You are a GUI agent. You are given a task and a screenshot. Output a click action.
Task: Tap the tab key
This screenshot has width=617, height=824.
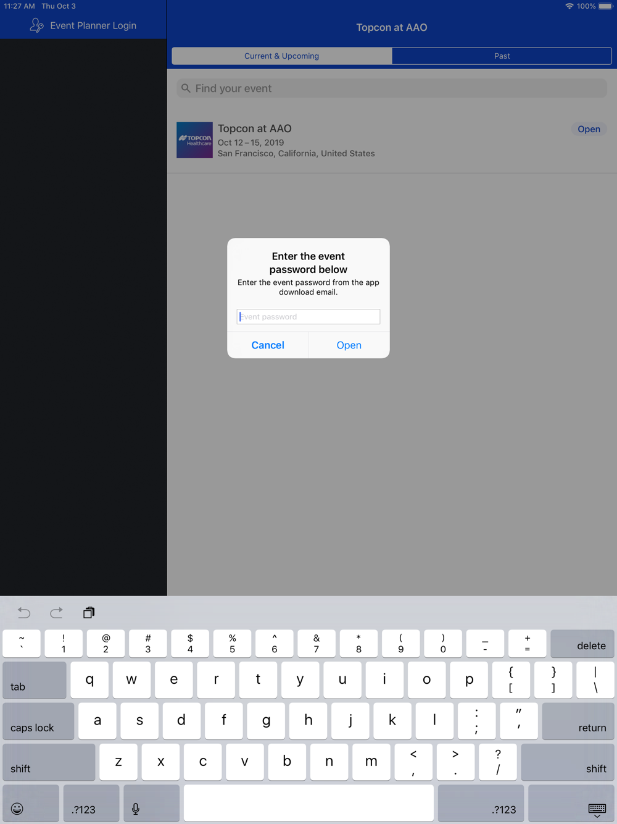pos(35,680)
